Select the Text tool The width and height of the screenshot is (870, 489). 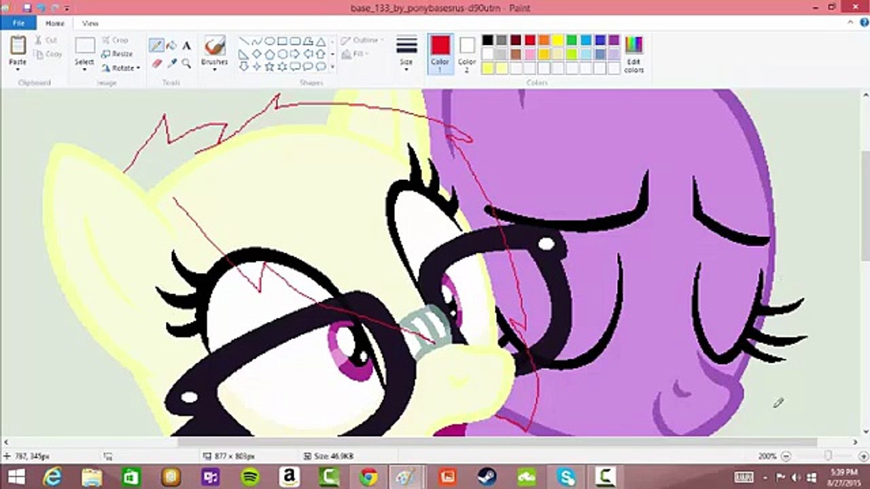[x=186, y=46]
